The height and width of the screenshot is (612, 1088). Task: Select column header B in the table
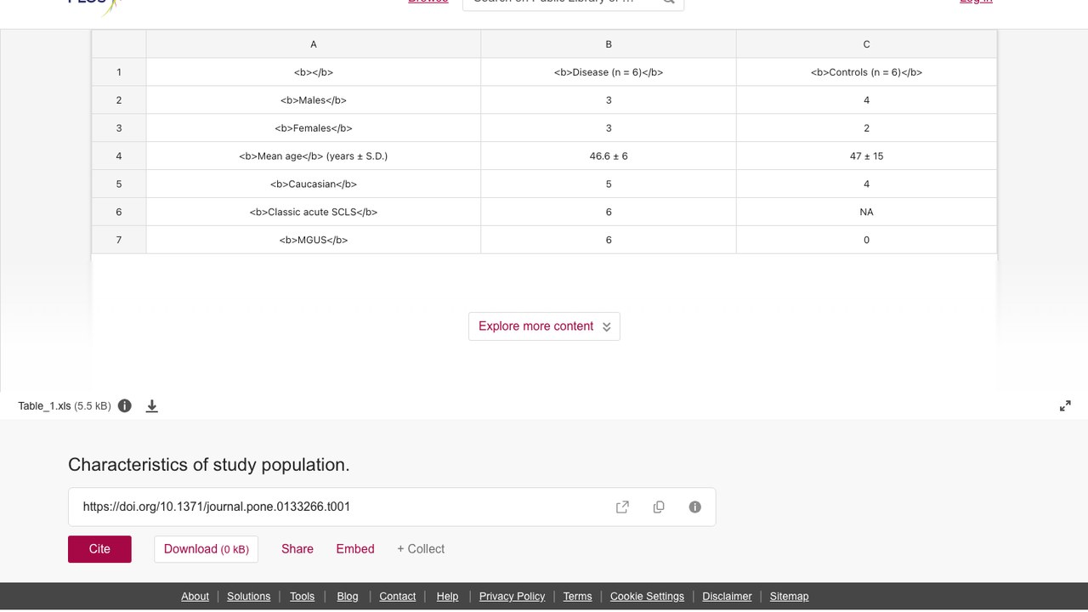point(609,44)
